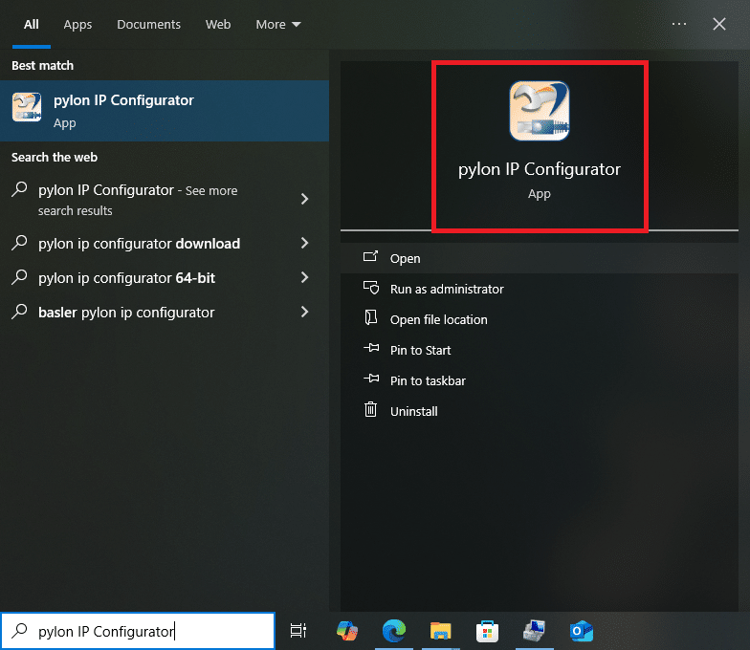The height and width of the screenshot is (650, 750).
Task: Switch to the Web tab
Action: (218, 25)
